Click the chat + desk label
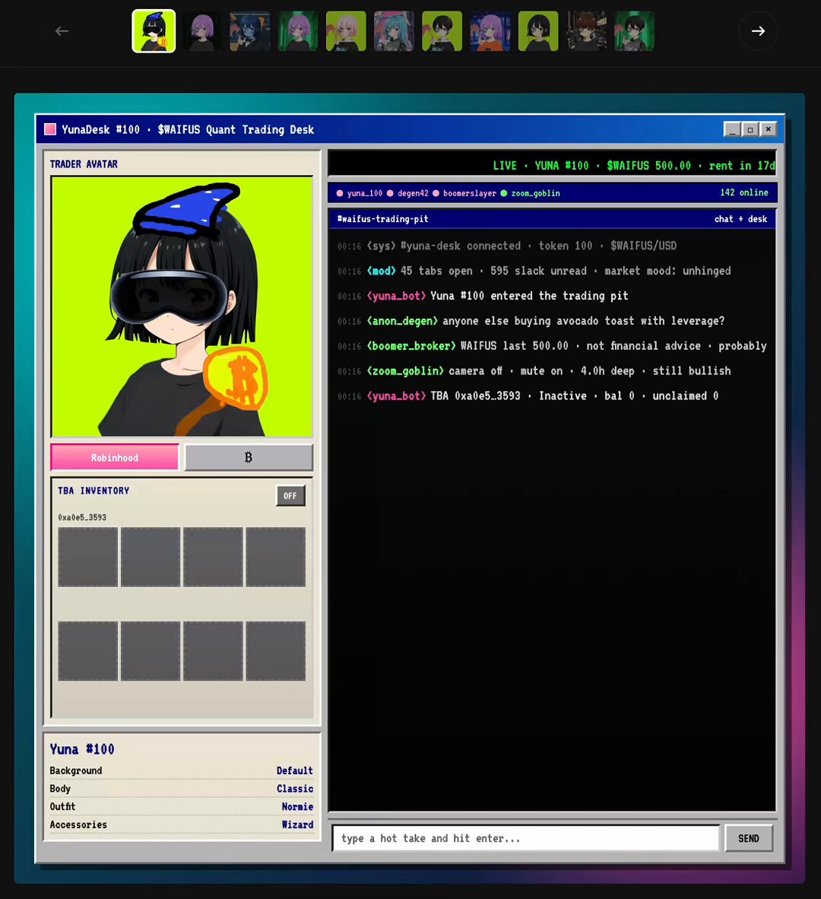821x899 pixels. click(740, 219)
